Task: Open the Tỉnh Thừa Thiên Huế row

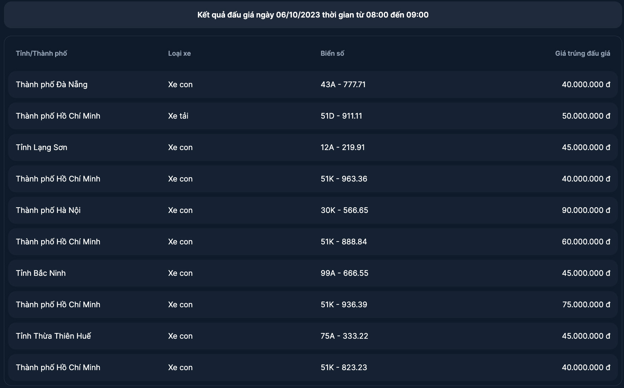Action: click(313, 336)
